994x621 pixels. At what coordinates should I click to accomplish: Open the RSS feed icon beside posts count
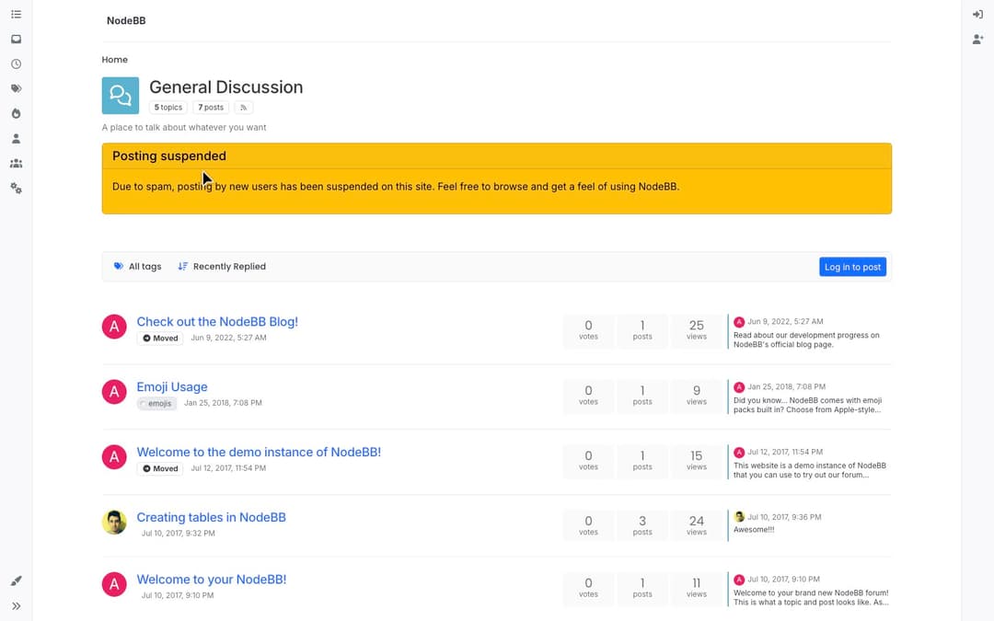[243, 108]
